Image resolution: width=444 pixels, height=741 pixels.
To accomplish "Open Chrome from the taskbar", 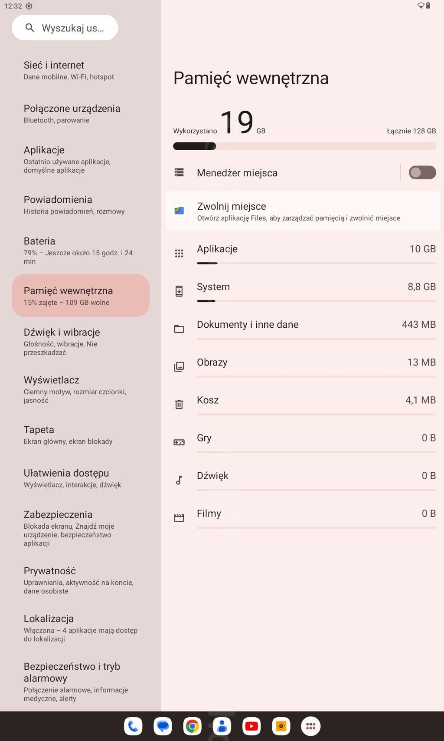I will (x=192, y=726).
